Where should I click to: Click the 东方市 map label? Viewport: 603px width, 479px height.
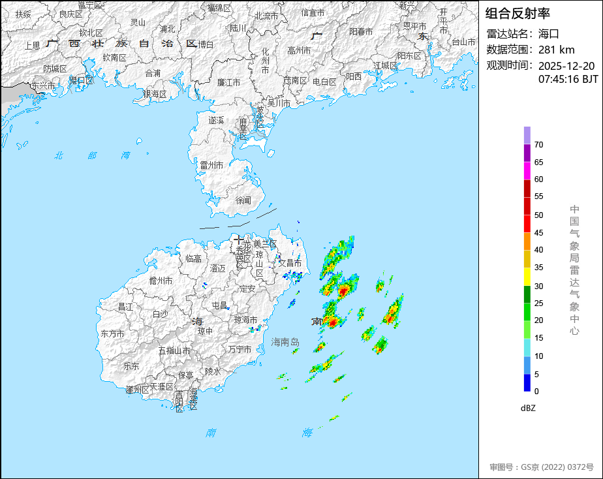click(x=112, y=333)
